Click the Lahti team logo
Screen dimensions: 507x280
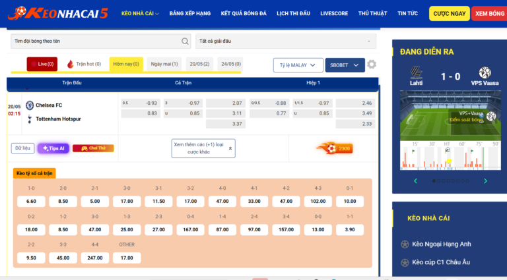point(416,73)
